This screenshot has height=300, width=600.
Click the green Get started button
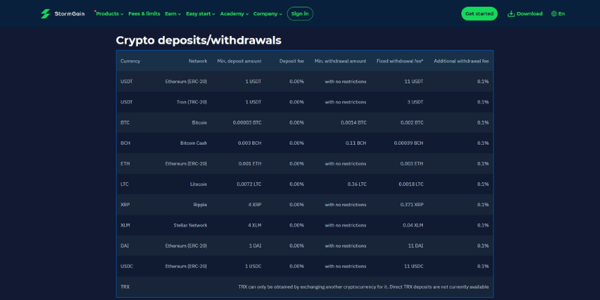tap(479, 13)
